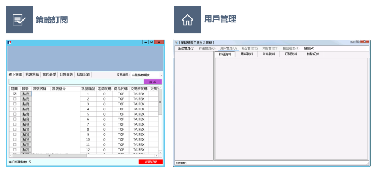Click the app icon in the left window title bar
377x174 pixels.
pyautogui.click(x=10, y=43)
